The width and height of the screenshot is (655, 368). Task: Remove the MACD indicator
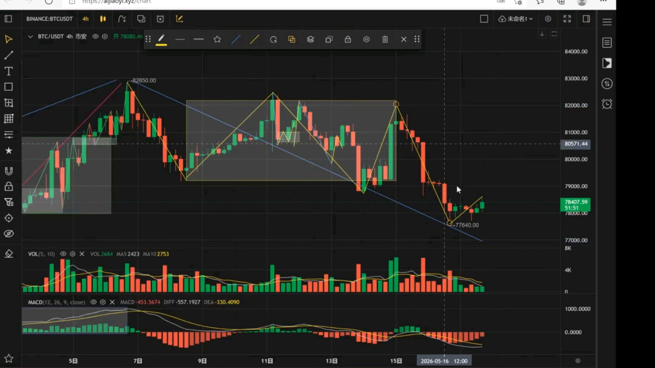pos(112,302)
